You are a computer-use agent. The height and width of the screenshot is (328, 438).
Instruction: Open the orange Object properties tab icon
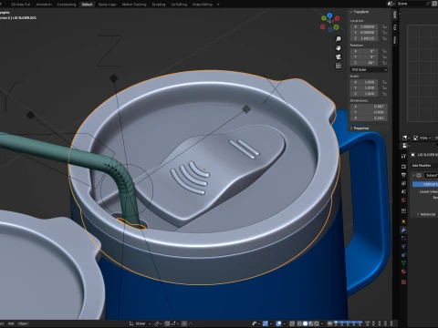point(403,221)
